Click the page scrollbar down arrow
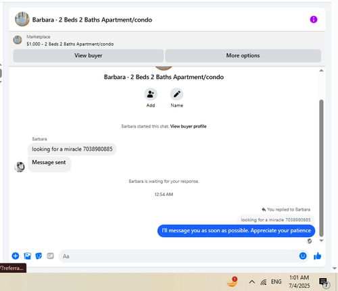The height and width of the screenshot is (291, 338). [x=335, y=268]
